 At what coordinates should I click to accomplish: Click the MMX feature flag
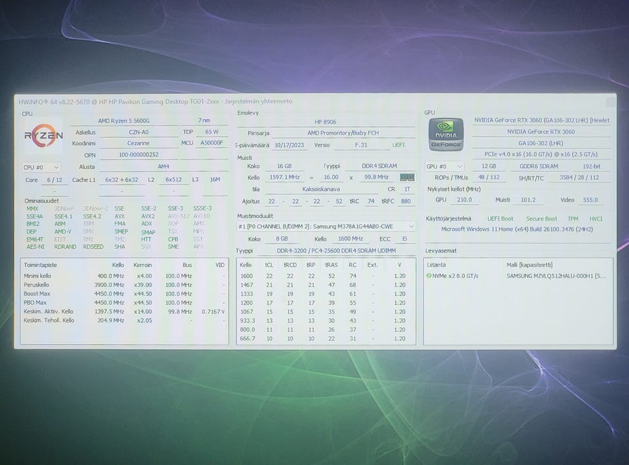[33, 209]
